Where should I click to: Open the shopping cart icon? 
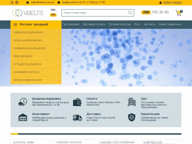pos(179,13)
